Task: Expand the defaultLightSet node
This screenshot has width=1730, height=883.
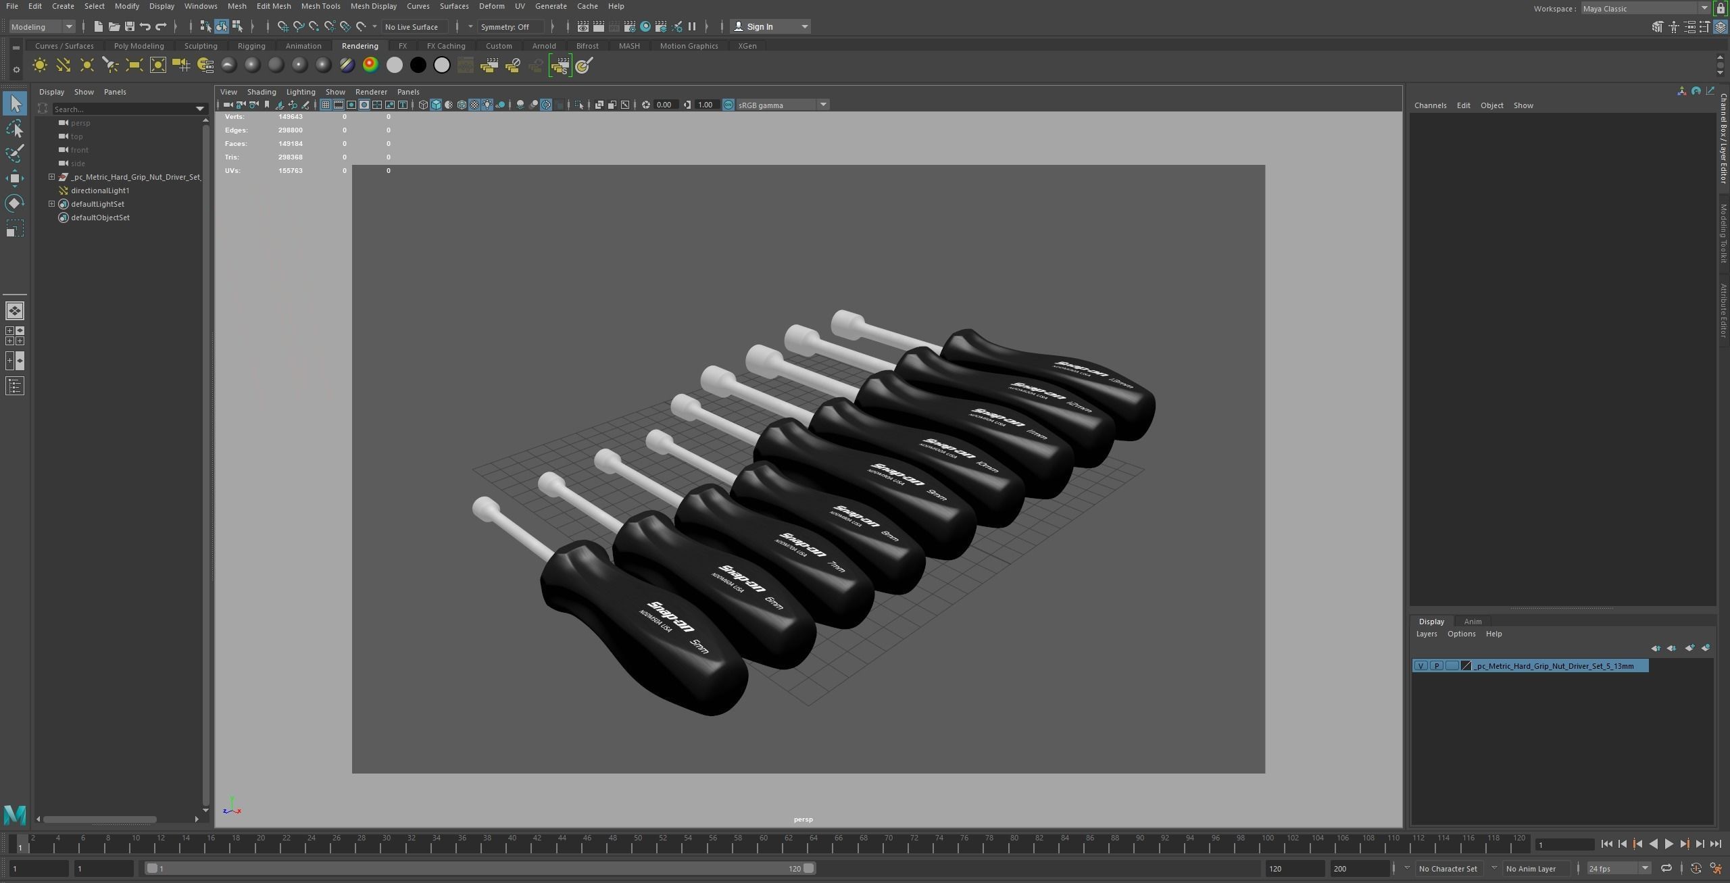Action: click(x=52, y=204)
